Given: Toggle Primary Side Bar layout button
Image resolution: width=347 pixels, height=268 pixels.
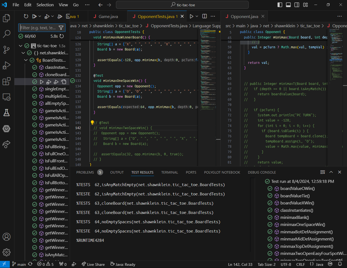Looking at the screenshot, I should 280,5.
